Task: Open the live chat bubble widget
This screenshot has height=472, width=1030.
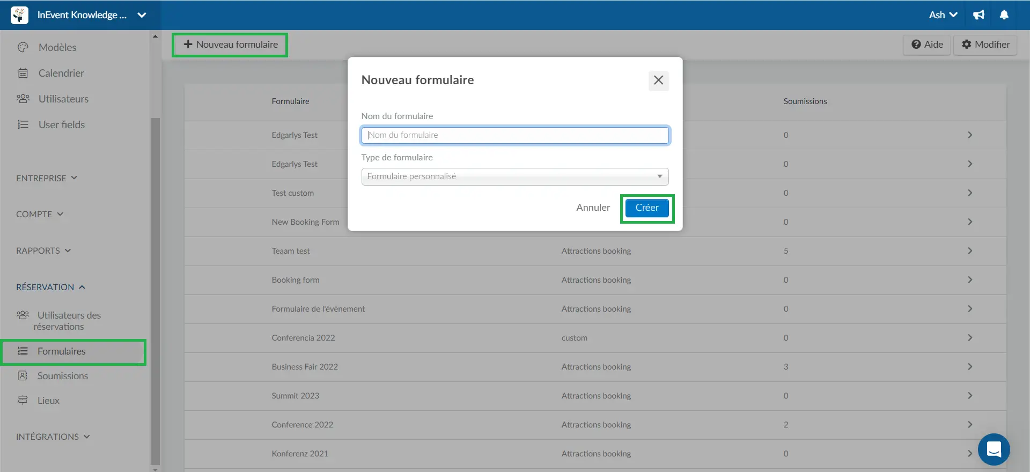Action: [994, 449]
